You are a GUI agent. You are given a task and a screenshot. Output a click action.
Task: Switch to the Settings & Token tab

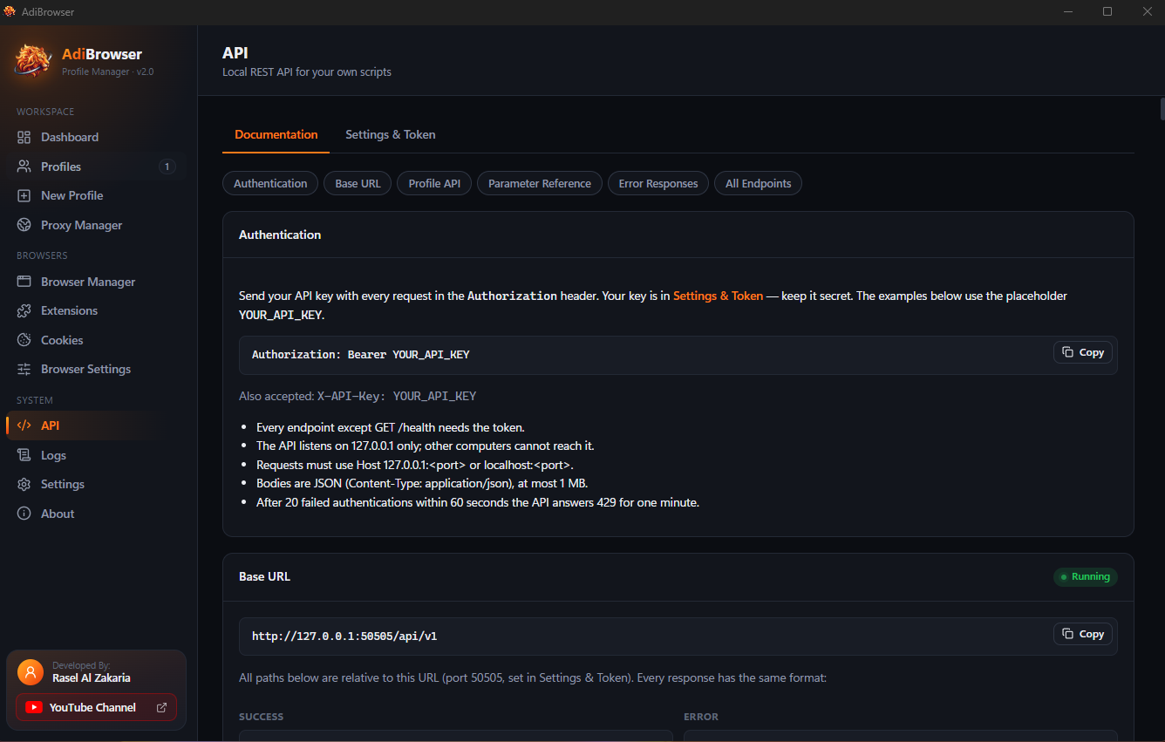pos(391,134)
